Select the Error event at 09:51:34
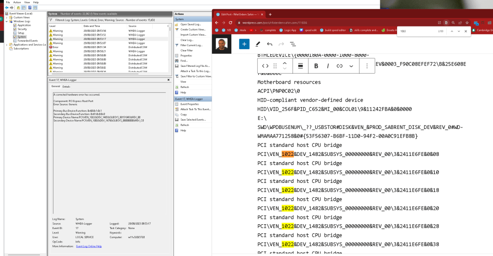Image resolution: width=493 pixels, height=256 pixels. pyautogui.click(x=108, y=47)
